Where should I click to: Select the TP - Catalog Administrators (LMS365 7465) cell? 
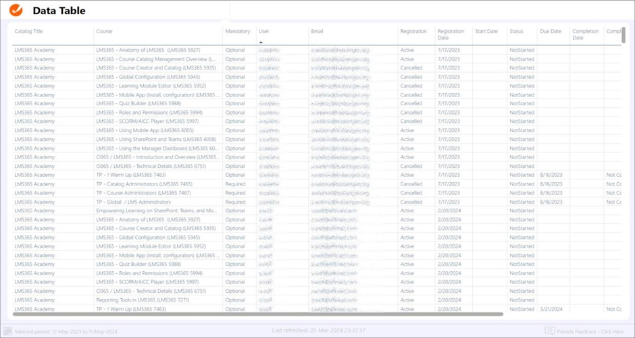[144, 184]
